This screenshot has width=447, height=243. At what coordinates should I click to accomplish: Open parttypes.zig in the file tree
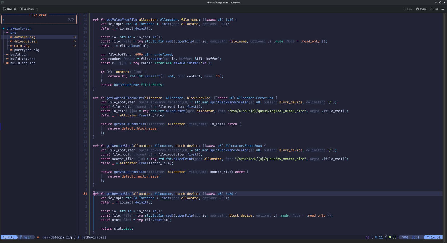[x=27, y=50]
